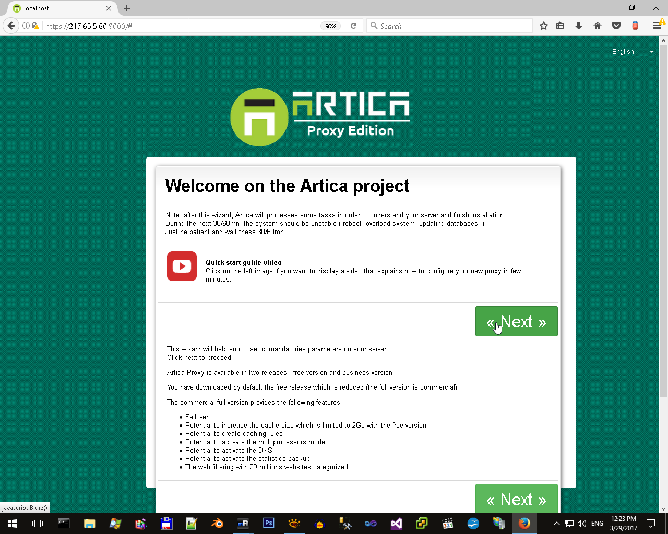
Task: Open the English language dropdown
Action: tap(633, 52)
